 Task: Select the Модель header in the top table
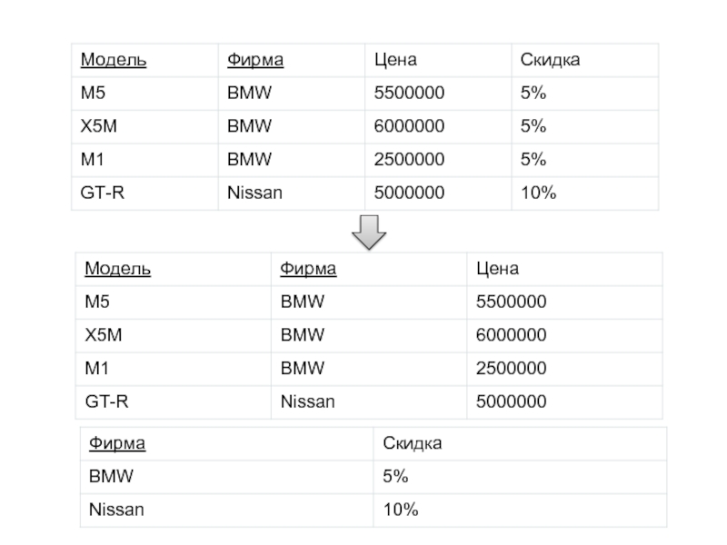[114, 61]
